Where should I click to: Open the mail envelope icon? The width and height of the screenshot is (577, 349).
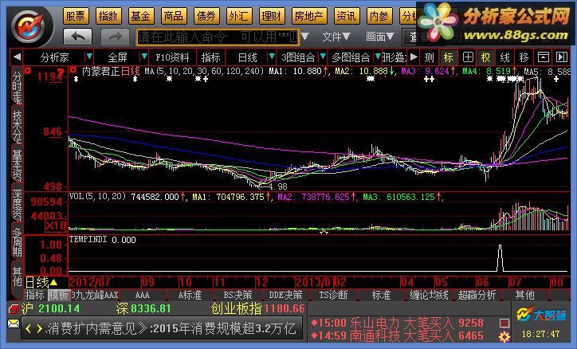pyautogui.click(x=14, y=324)
